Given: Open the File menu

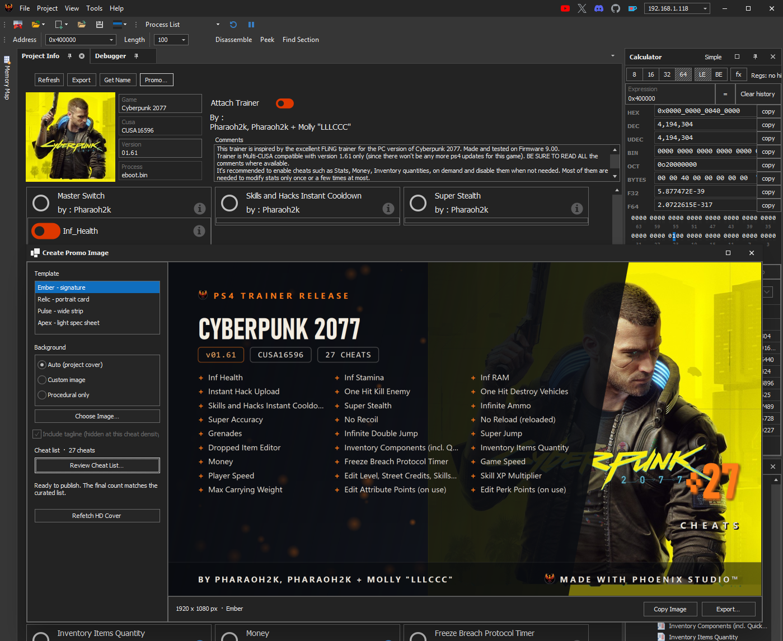Looking at the screenshot, I should (25, 8).
